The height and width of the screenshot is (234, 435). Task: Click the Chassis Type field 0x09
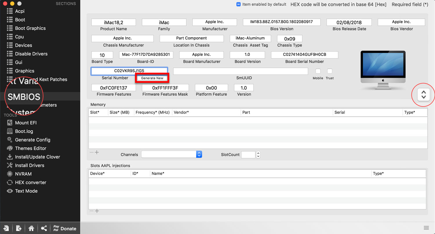click(x=290, y=39)
